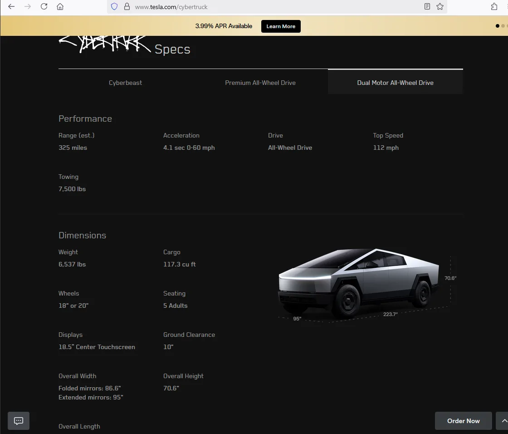The height and width of the screenshot is (434, 508).
Task: Go back to the previous page
Action: click(11, 6)
